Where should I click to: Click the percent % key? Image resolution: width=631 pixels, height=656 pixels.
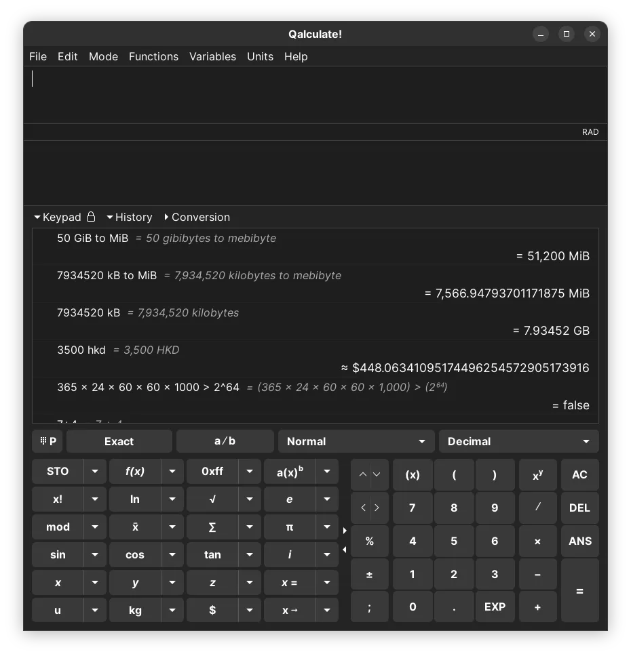coord(370,541)
